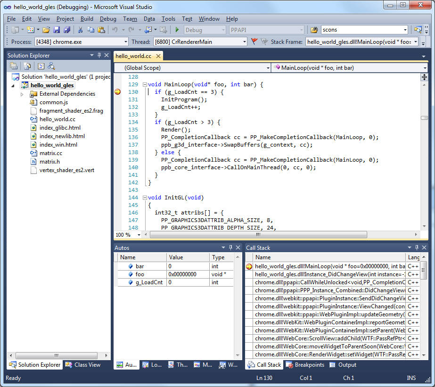Pin the Solution Explorer panel
The image size is (435, 387).
(x=99, y=55)
